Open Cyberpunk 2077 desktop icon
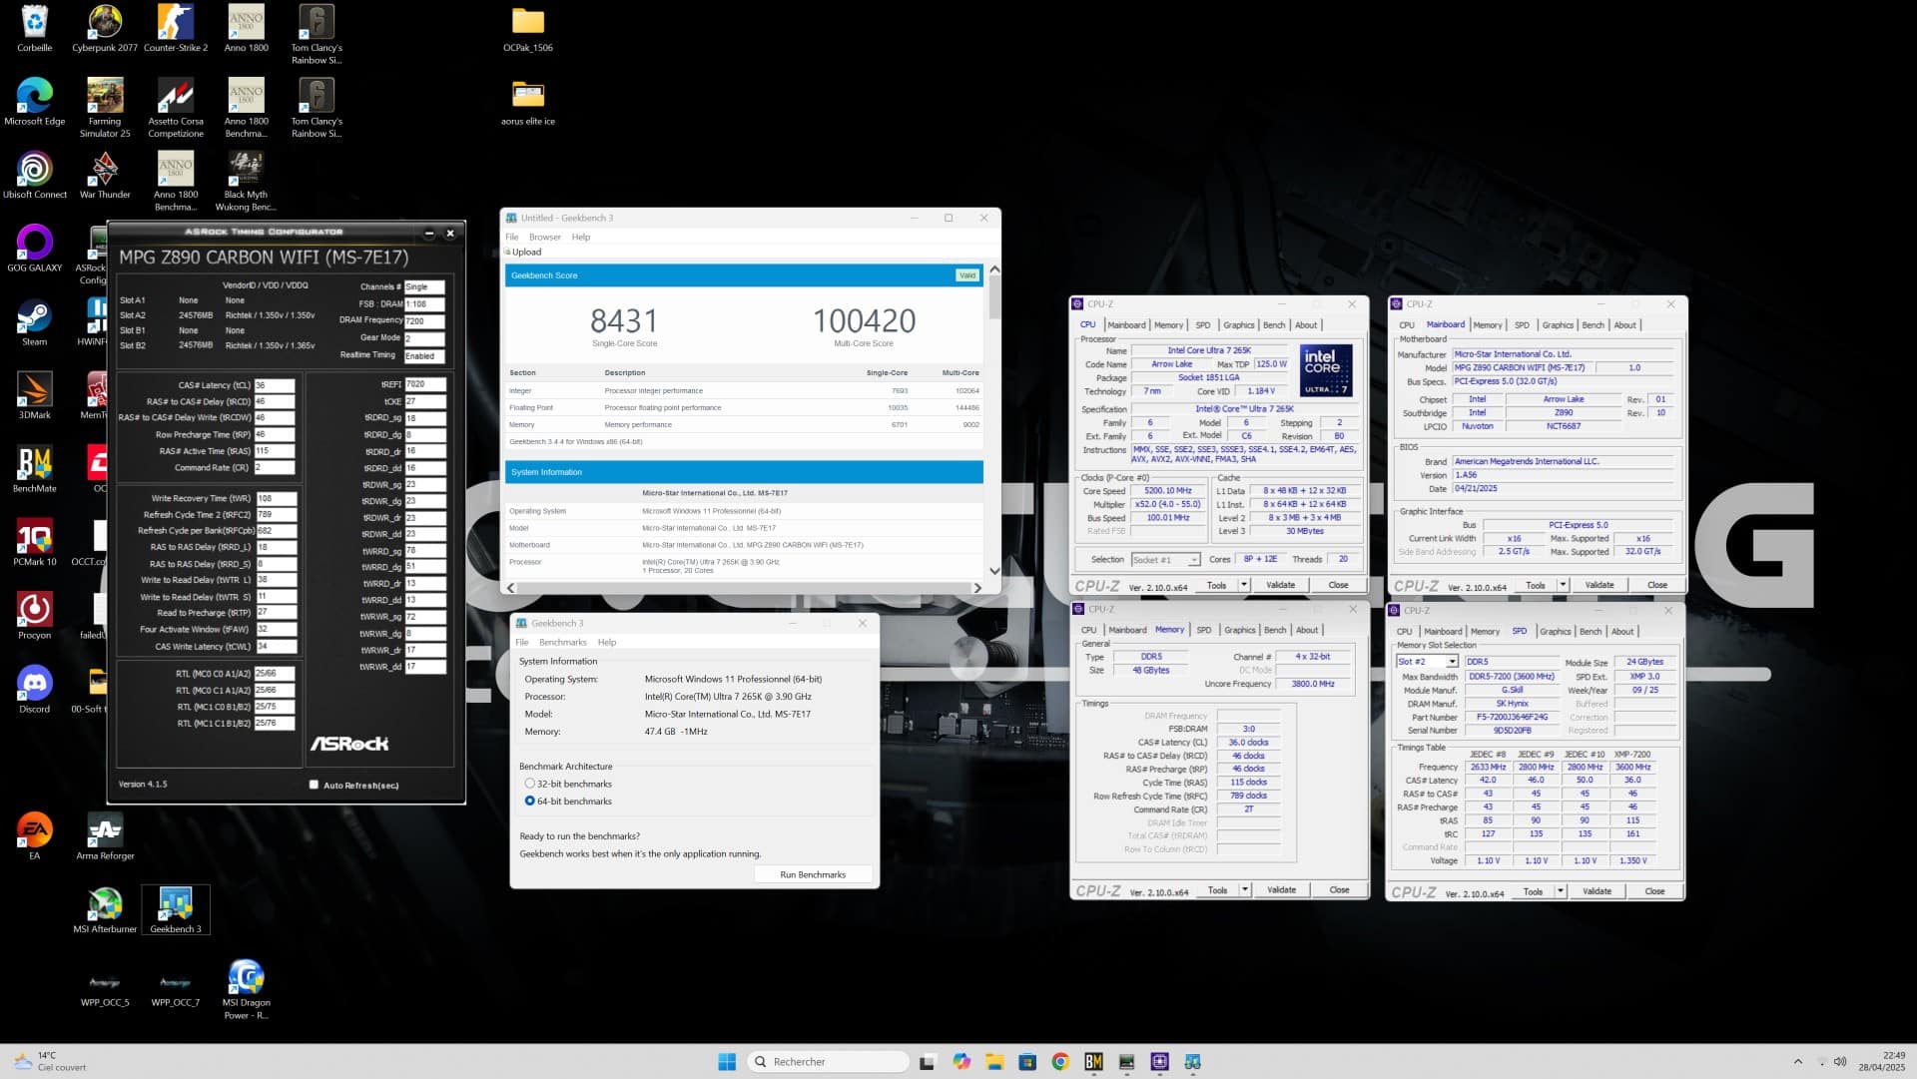 click(105, 28)
